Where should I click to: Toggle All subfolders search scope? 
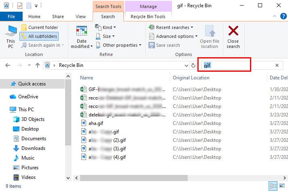[x=39, y=36]
